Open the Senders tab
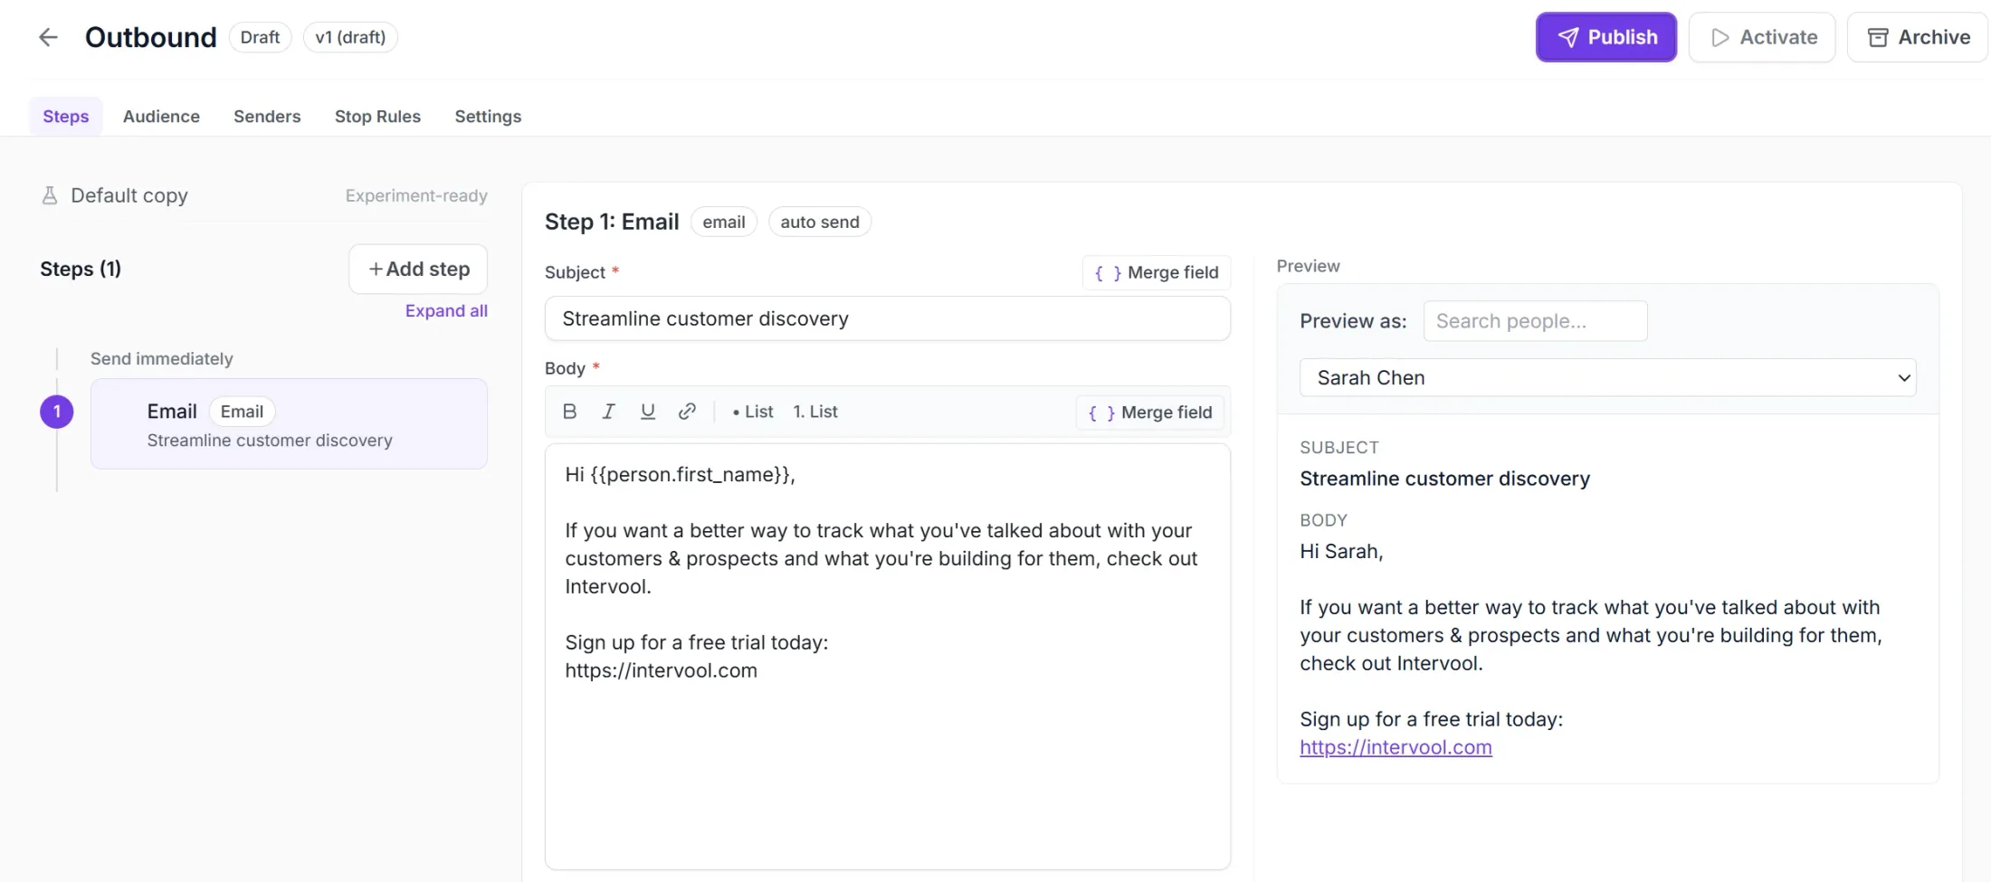1991x882 pixels. (x=267, y=117)
